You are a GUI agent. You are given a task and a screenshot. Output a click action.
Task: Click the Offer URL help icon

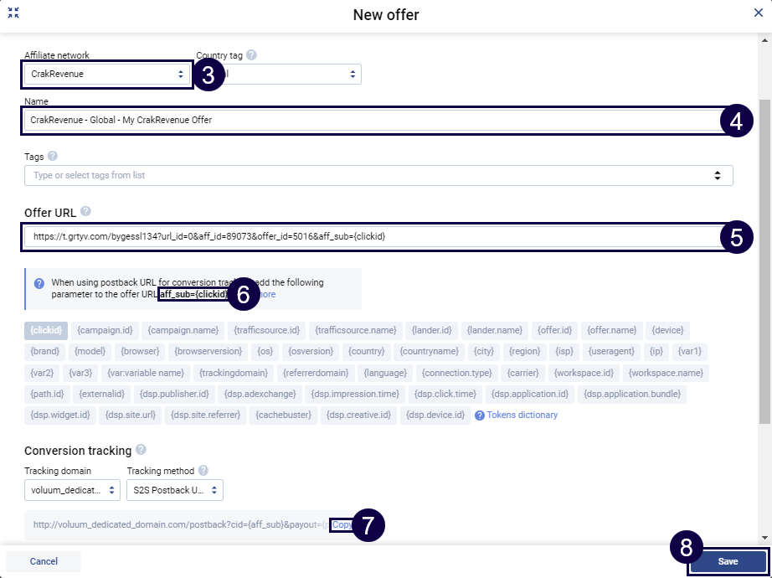point(85,212)
